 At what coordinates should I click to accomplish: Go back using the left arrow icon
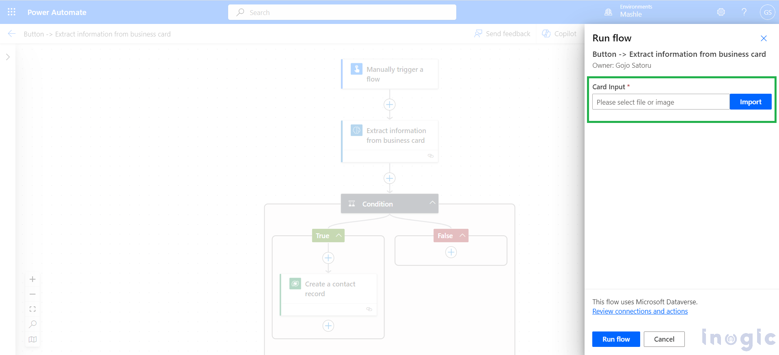pos(12,34)
